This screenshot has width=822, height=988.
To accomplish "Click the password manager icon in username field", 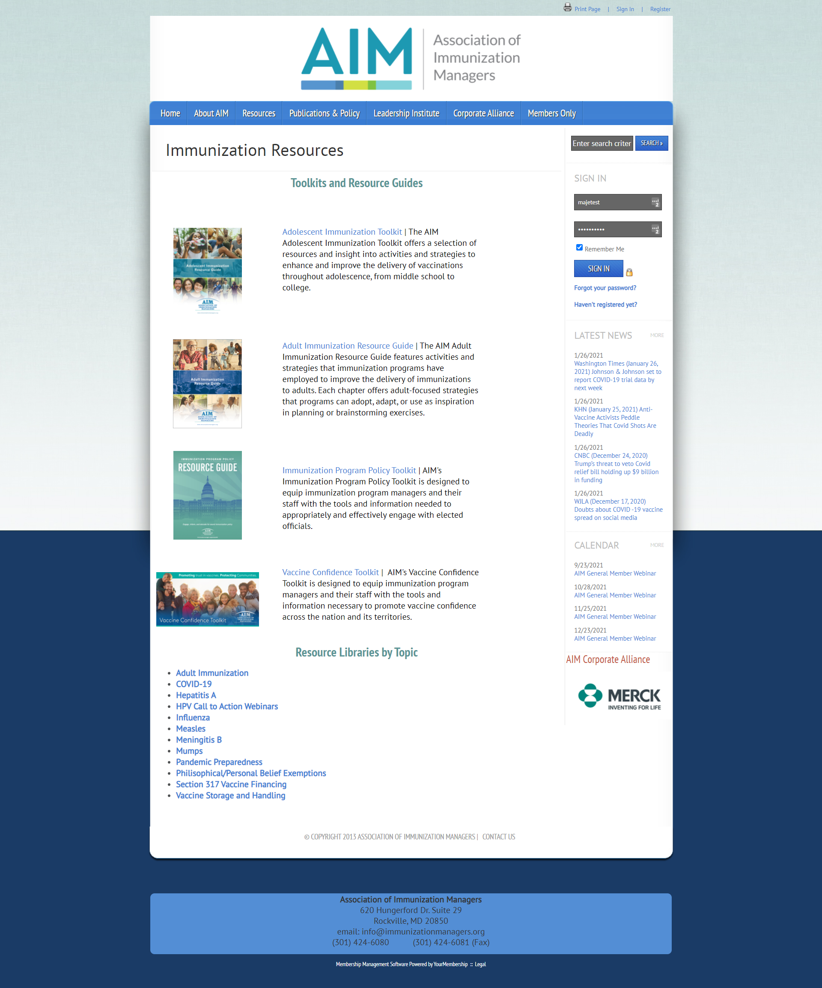I will pos(655,202).
